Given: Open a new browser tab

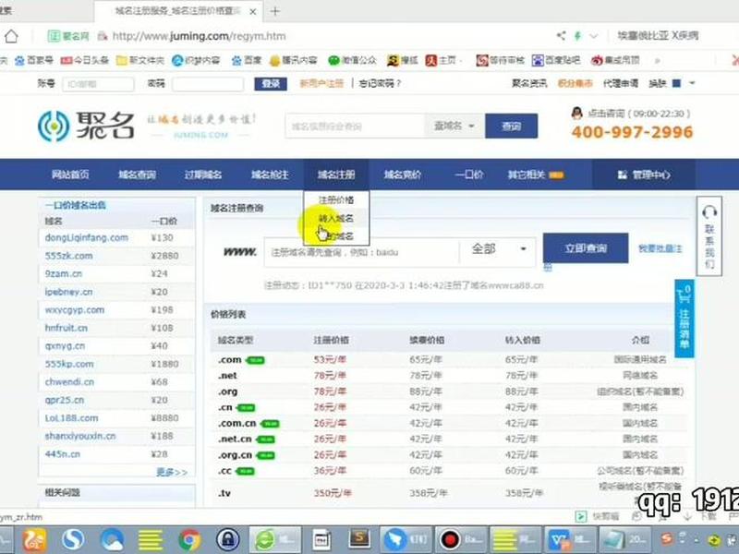Looking at the screenshot, I should click(x=275, y=11).
